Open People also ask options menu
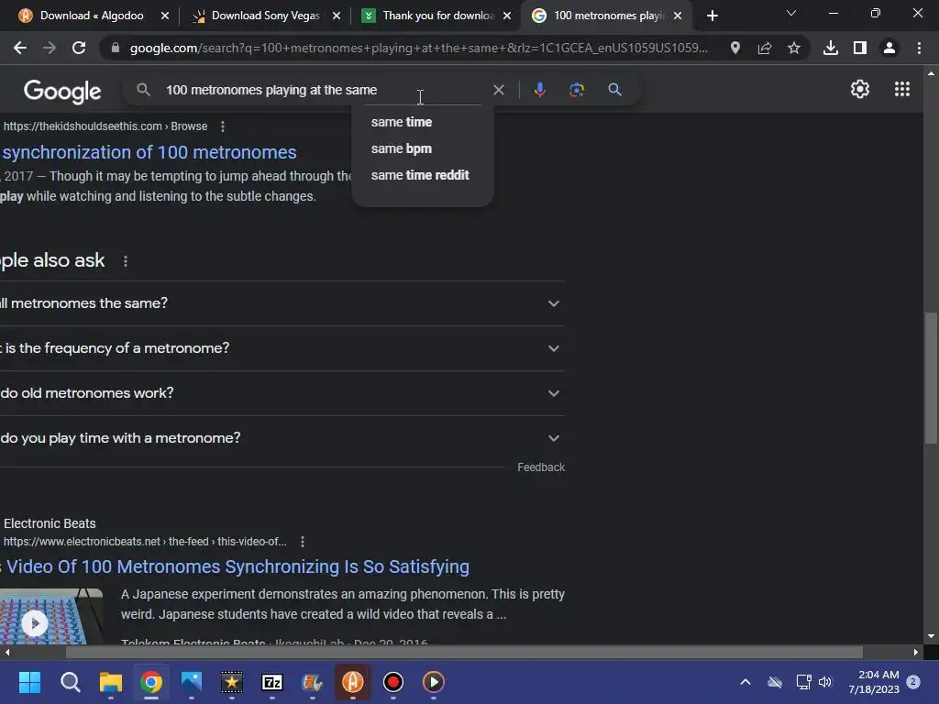 coord(125,261)
